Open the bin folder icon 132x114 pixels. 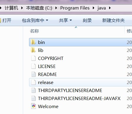pyautogui.click(x=33, y=42)
